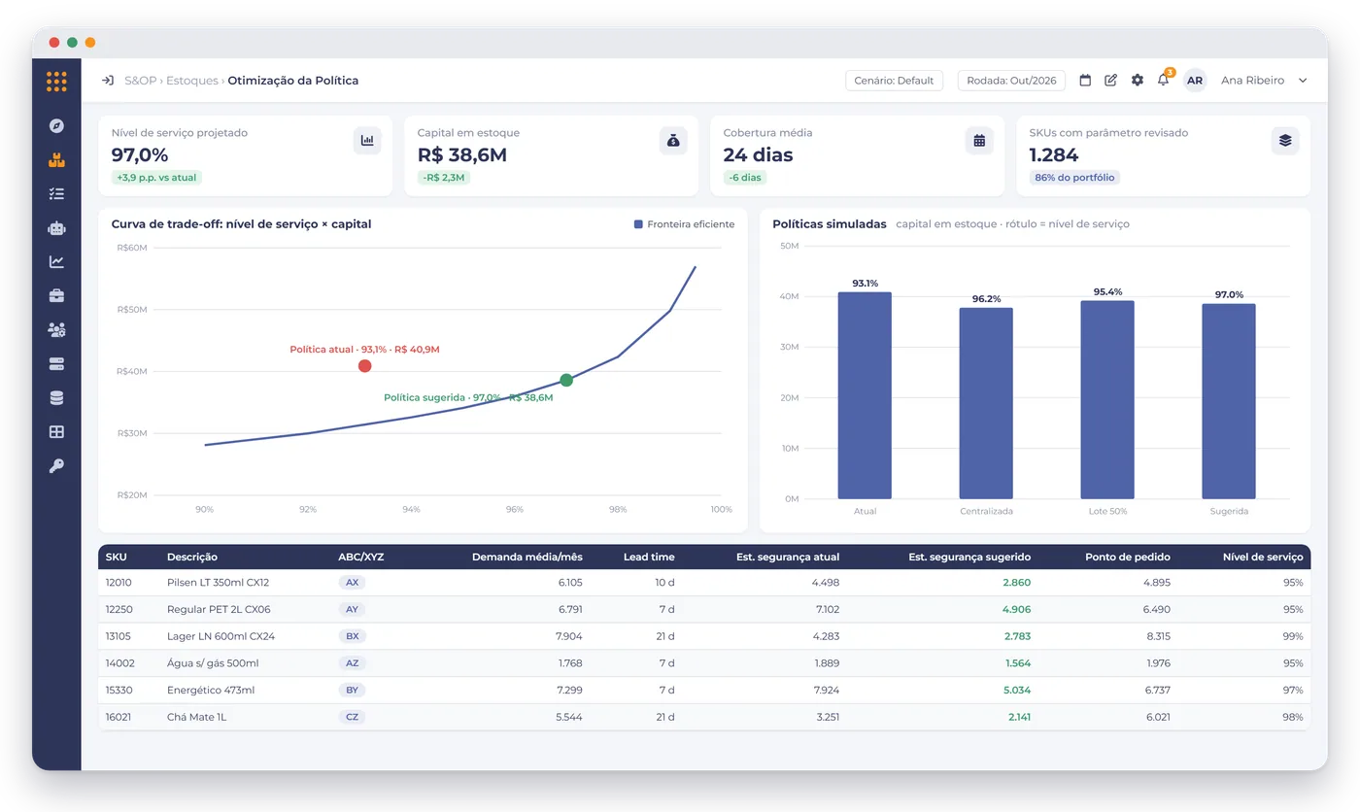Sort by Est. segurança sugerido header
This screenshot has width=1360, height=812.
point(969,558)
